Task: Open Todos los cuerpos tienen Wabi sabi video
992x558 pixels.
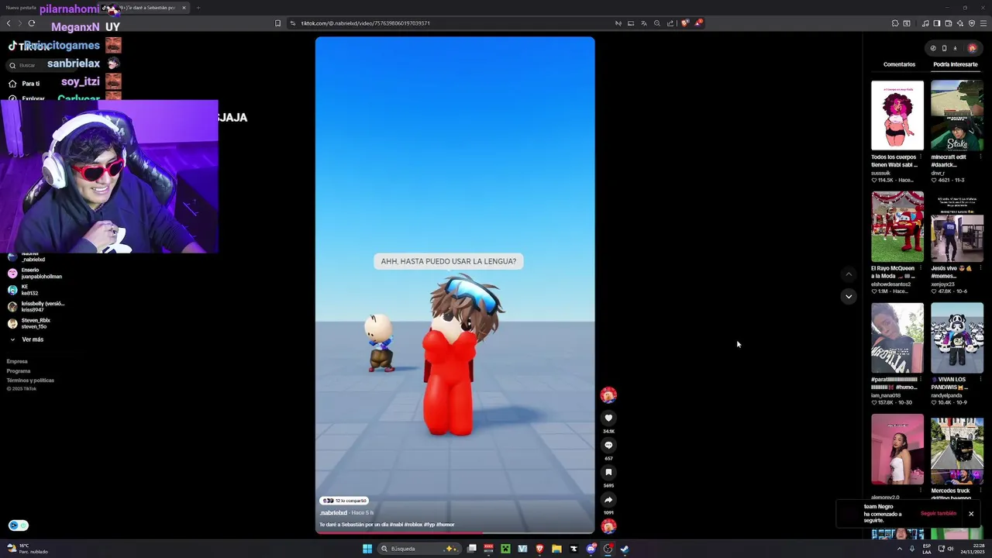Action: [x=897, y=115]
